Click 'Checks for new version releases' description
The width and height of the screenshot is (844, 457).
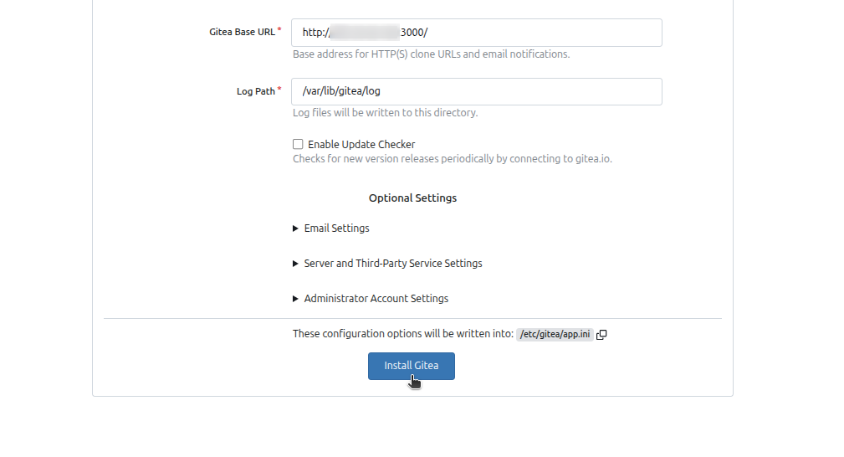click(453, 159)
